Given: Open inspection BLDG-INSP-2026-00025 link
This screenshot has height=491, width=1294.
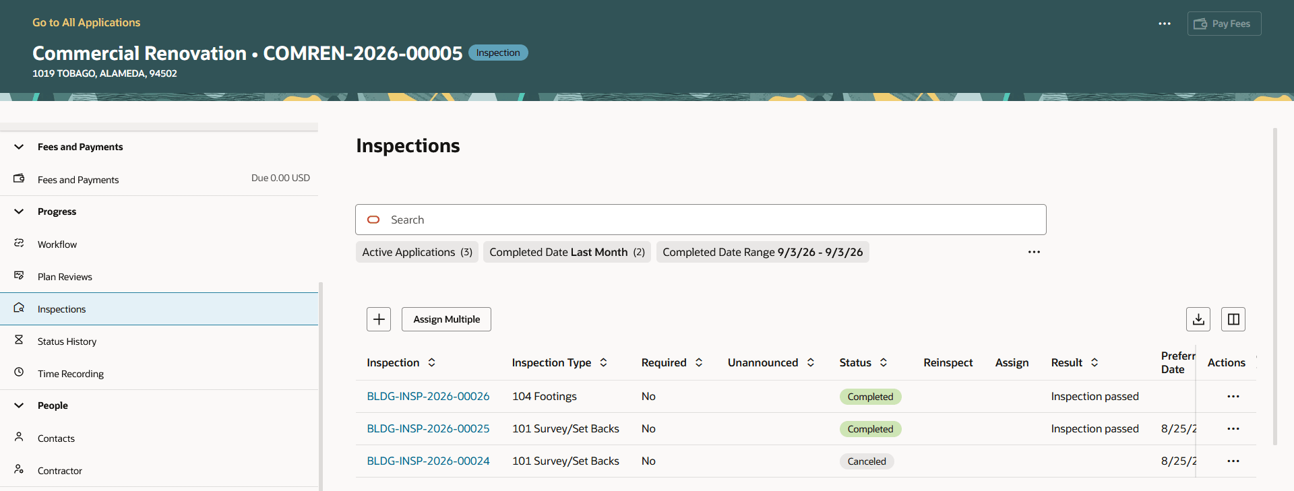Looking at the screenshot, I should tap(428, 429).
